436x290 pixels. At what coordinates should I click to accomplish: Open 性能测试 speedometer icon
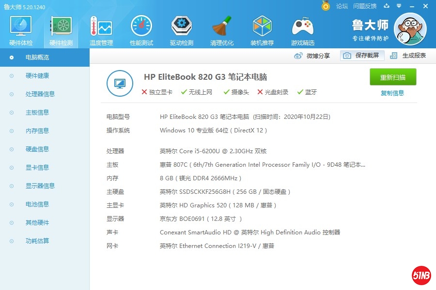(x=141, y=26)
